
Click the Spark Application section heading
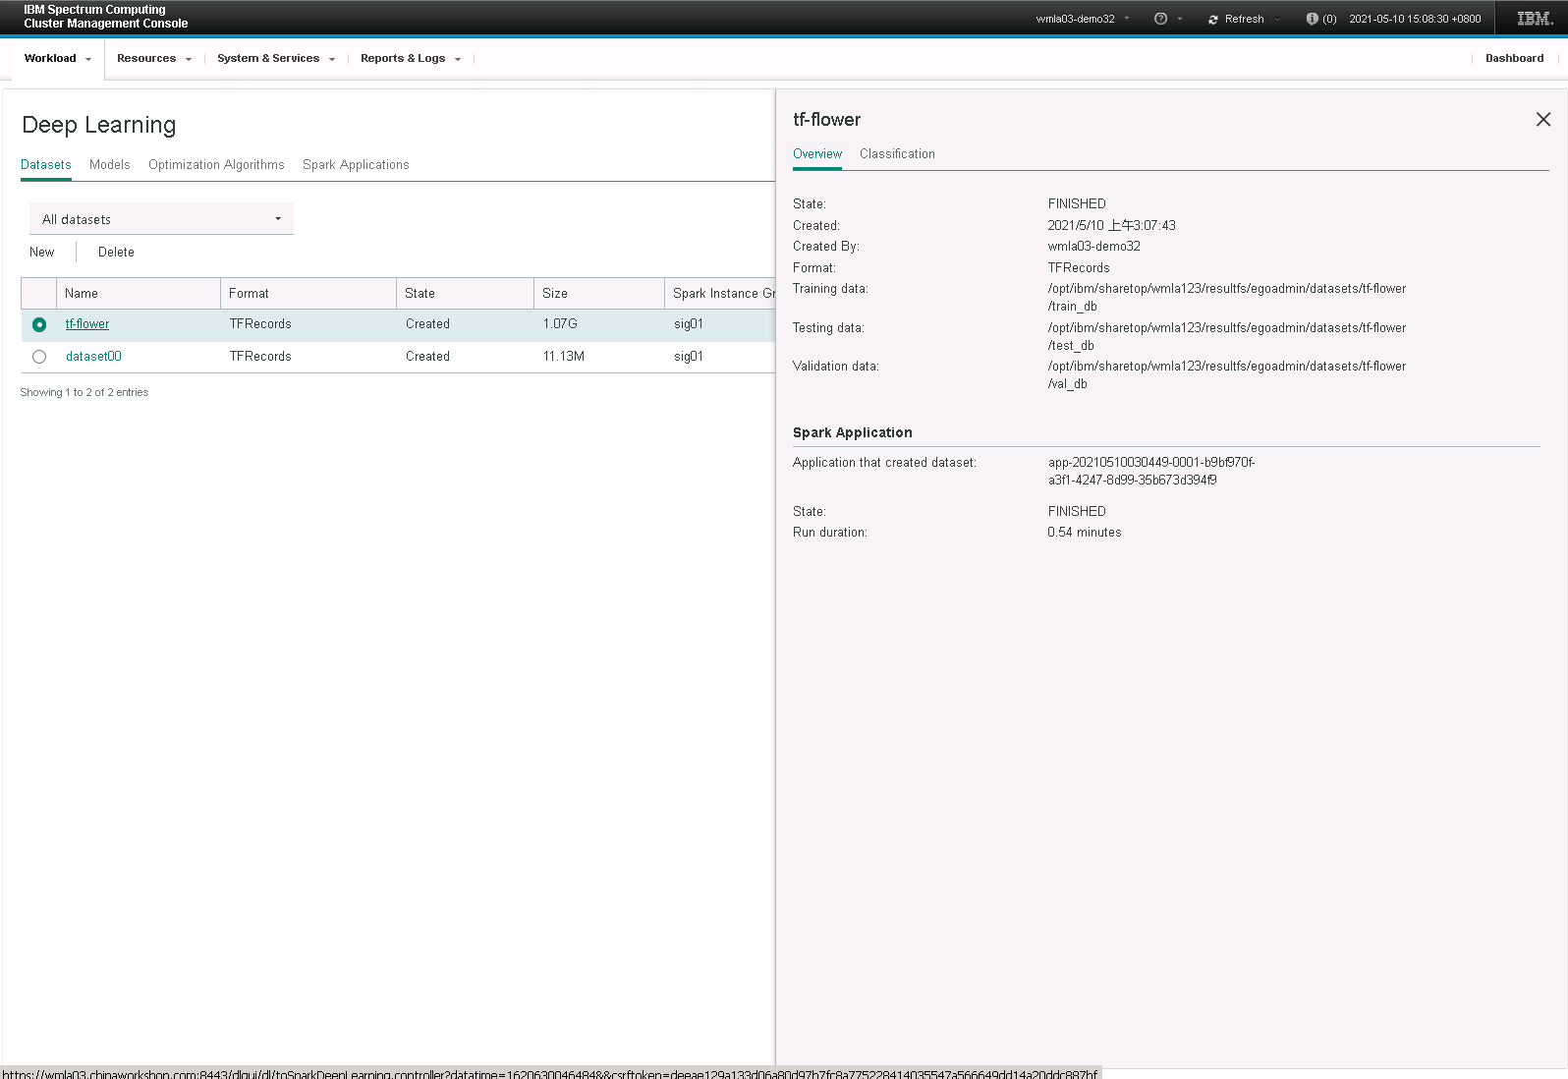853,433
